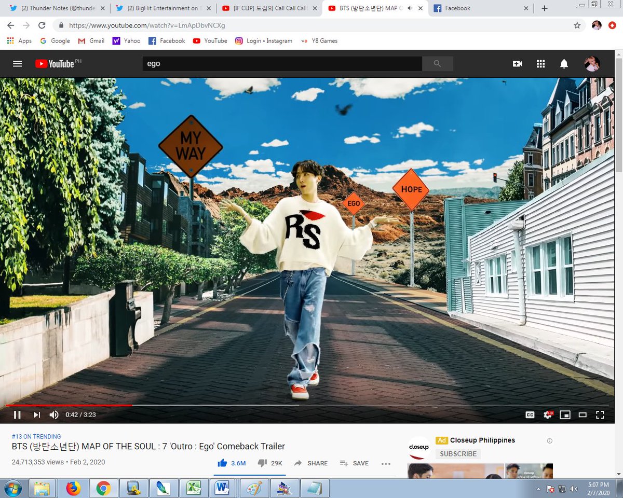The width and height of the screenshot is (623, 498).
Task: Seek on the video progress bar
Action: [307, 405]
